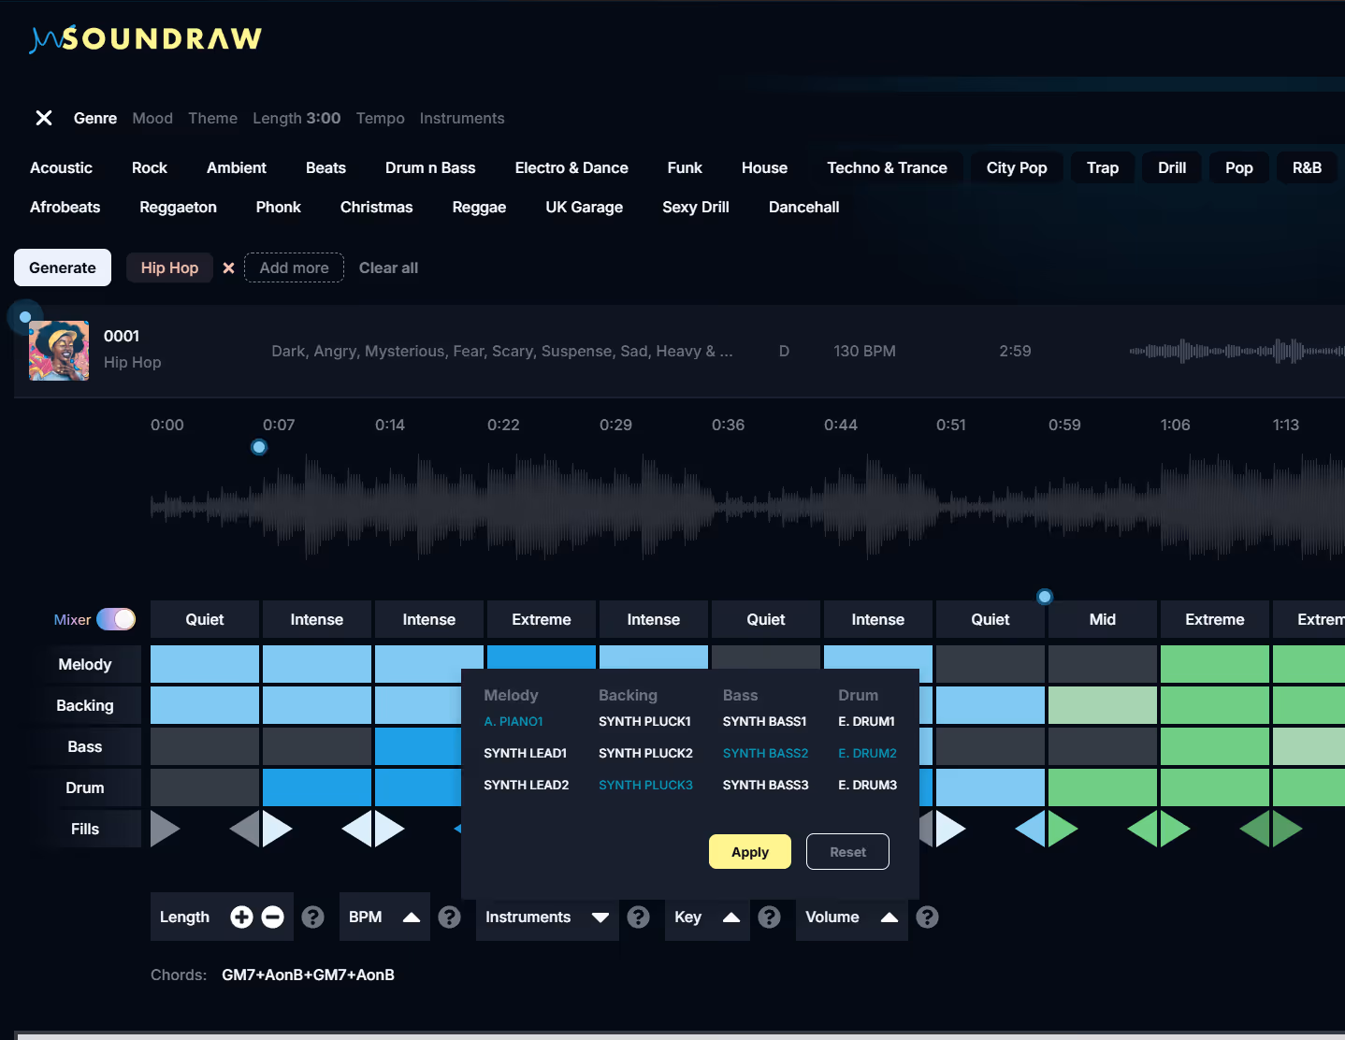Switch to the Instruments filter tab
This screenshot has width=1345, height=1040.
462,118
